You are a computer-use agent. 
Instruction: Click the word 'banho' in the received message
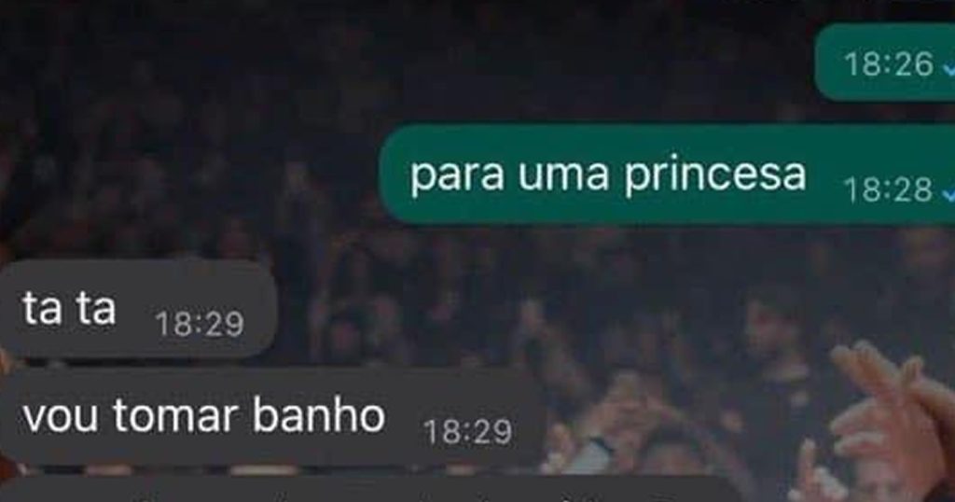point(319,415)
